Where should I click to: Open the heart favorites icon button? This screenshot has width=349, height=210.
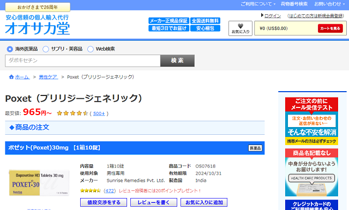[x=240, y=28]
